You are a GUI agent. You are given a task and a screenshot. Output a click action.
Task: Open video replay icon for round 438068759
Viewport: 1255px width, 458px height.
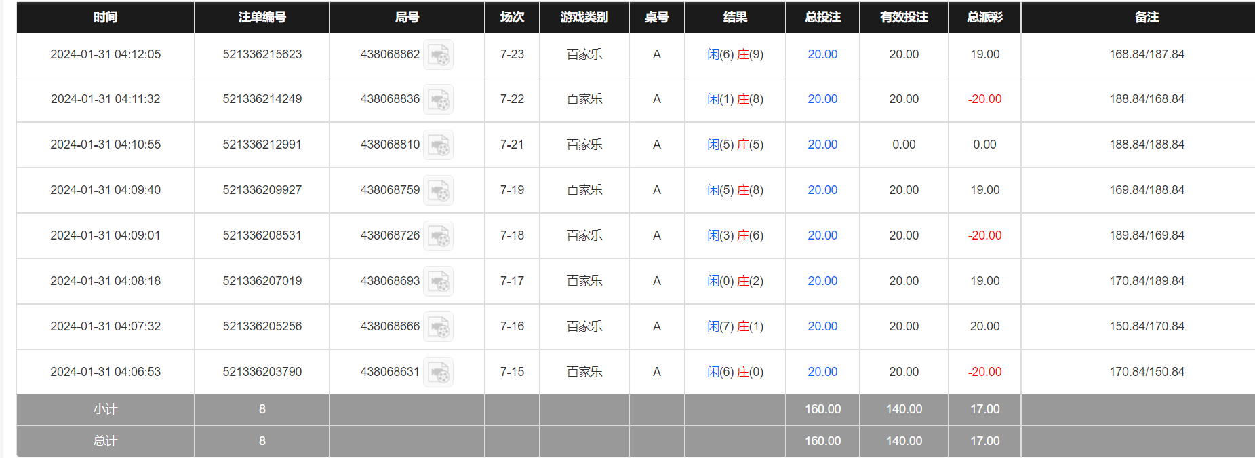439,191
